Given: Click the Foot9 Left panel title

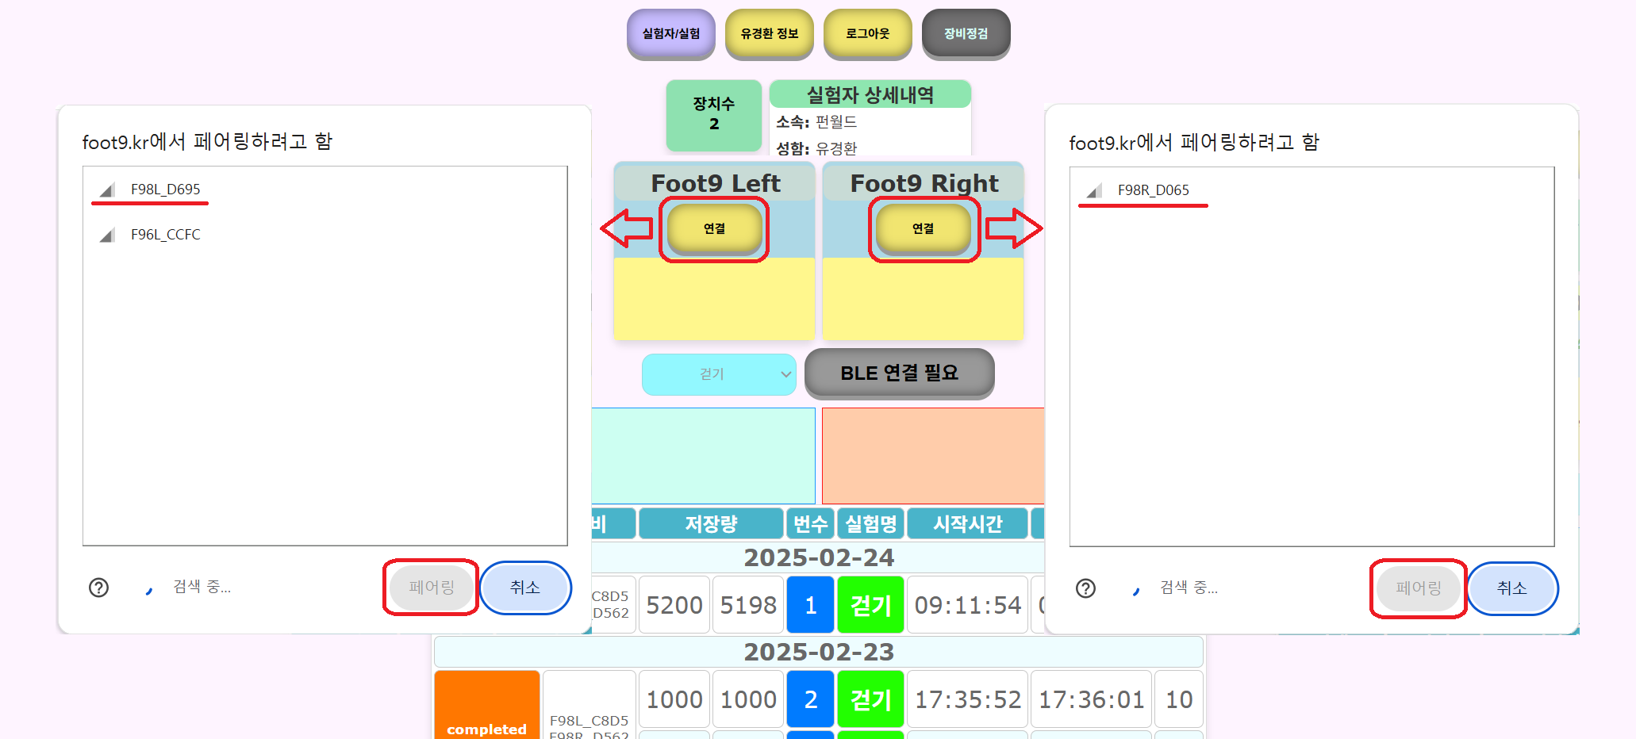Looking at the screenshot, I should pos(715,183).
